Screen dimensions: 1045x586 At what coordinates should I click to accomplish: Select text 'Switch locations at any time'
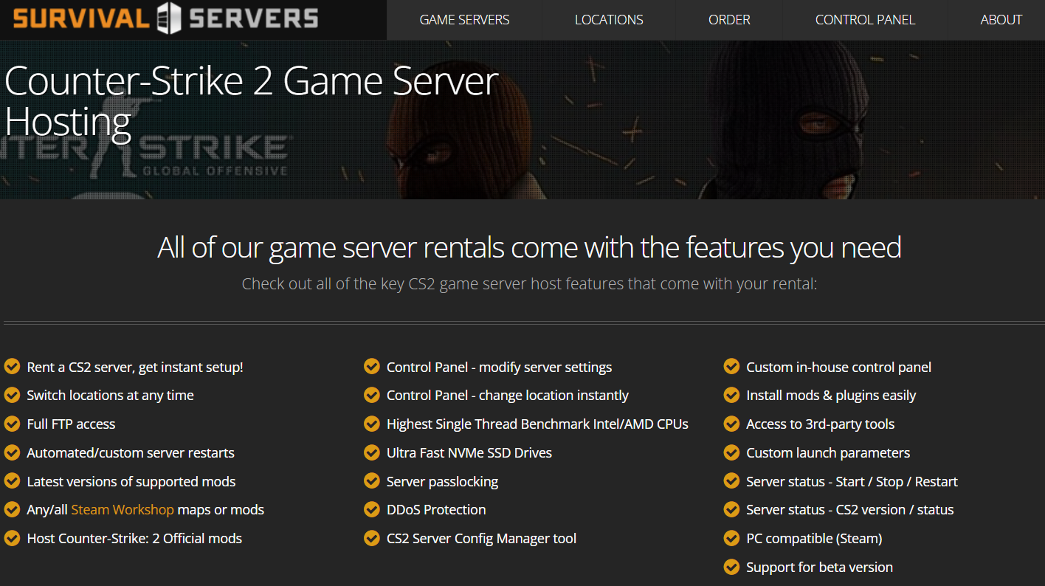pyautogui.click(x=110, y=396)
